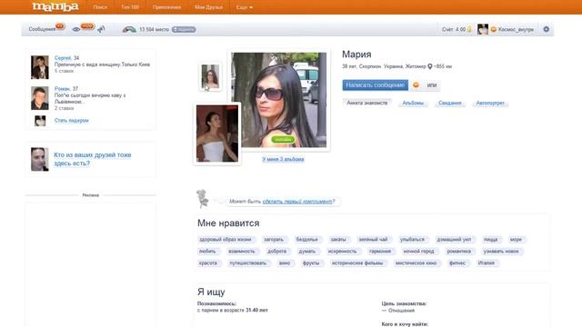The image size is (582, 327).
Task: Click the smiley icon before username
Action: 494,29
